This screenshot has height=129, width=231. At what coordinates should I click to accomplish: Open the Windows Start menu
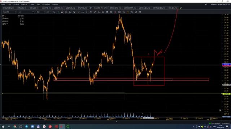click(3, 126)
